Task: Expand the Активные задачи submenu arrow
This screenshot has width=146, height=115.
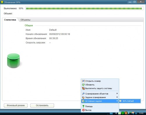Action: point(117,101)
